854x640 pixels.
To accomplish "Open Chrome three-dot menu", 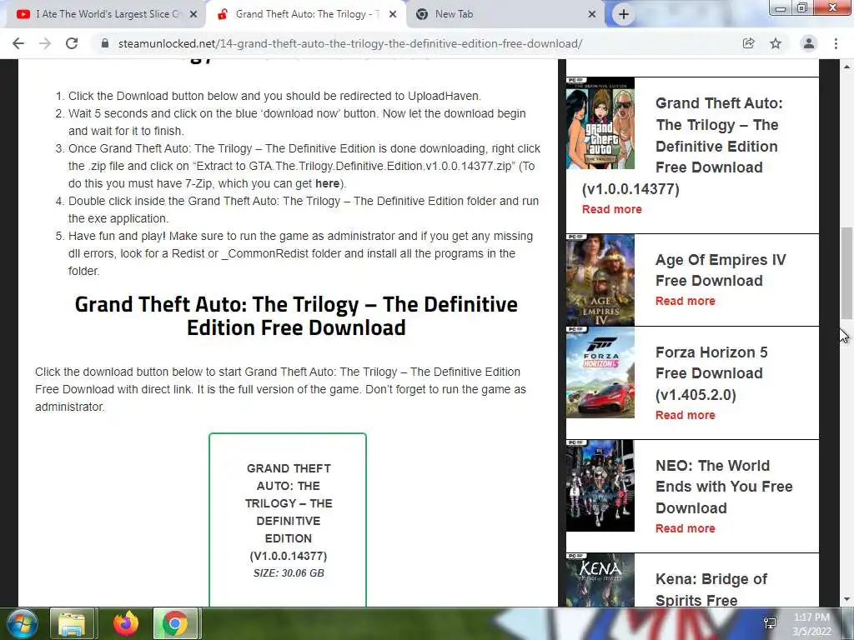I will click(x=836, y=43).
